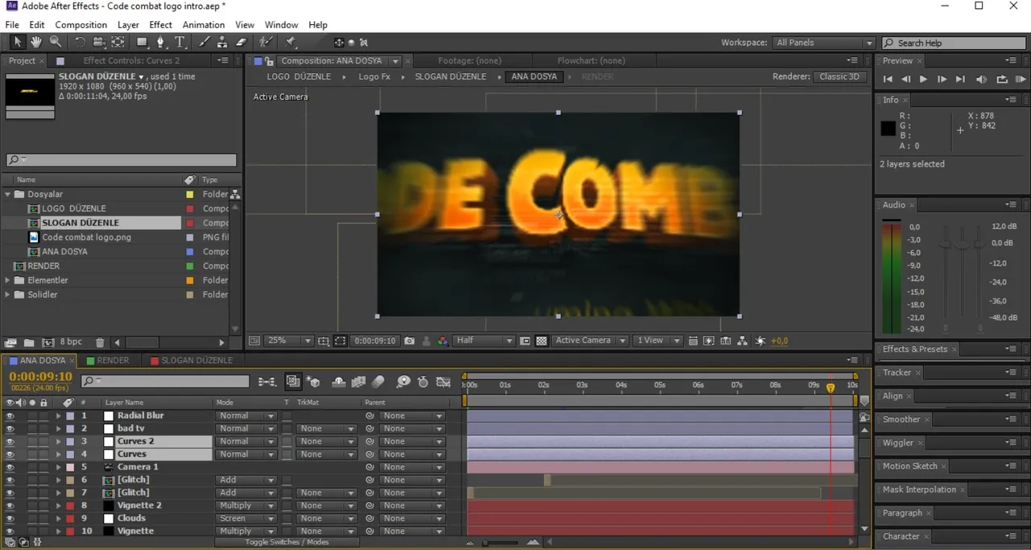Click the take snapshot camera icon
The height and width of the screenshot is (550, 1031).
tap(409, 341)
